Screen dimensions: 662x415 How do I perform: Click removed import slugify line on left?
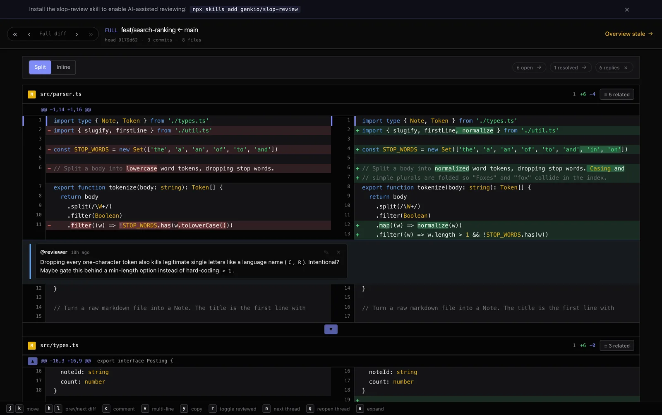188,130
